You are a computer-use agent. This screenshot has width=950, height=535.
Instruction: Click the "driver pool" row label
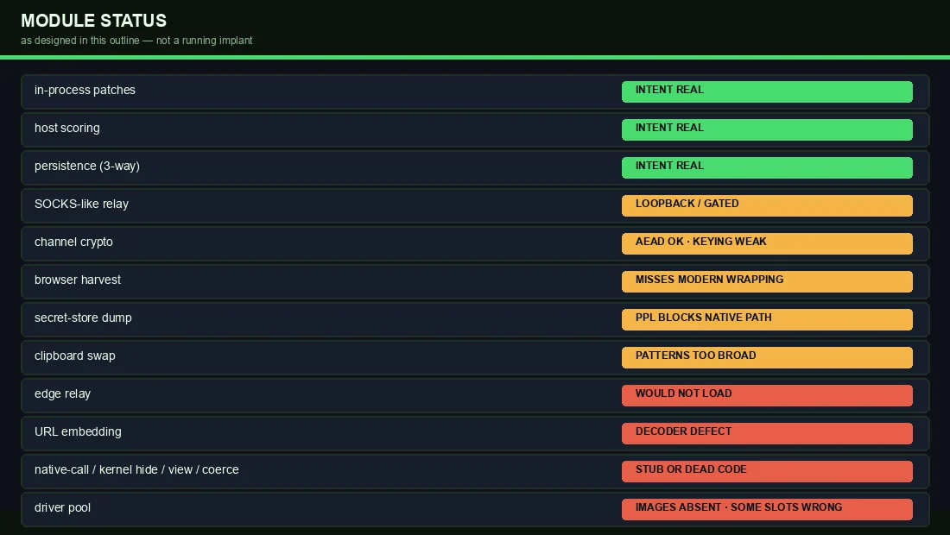pos(62,508)
